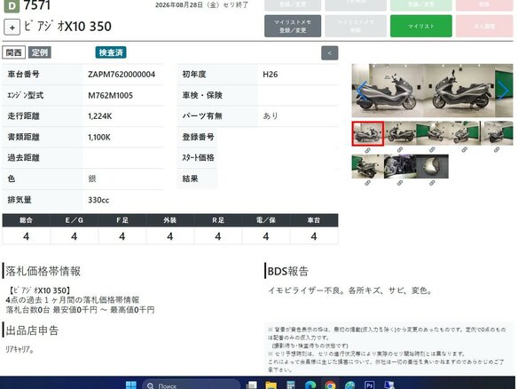Image resolution: width=518 pixels, height=389 pixels.
Task: Switch to Google Chrome in taskbar
Action: (330, 385)
